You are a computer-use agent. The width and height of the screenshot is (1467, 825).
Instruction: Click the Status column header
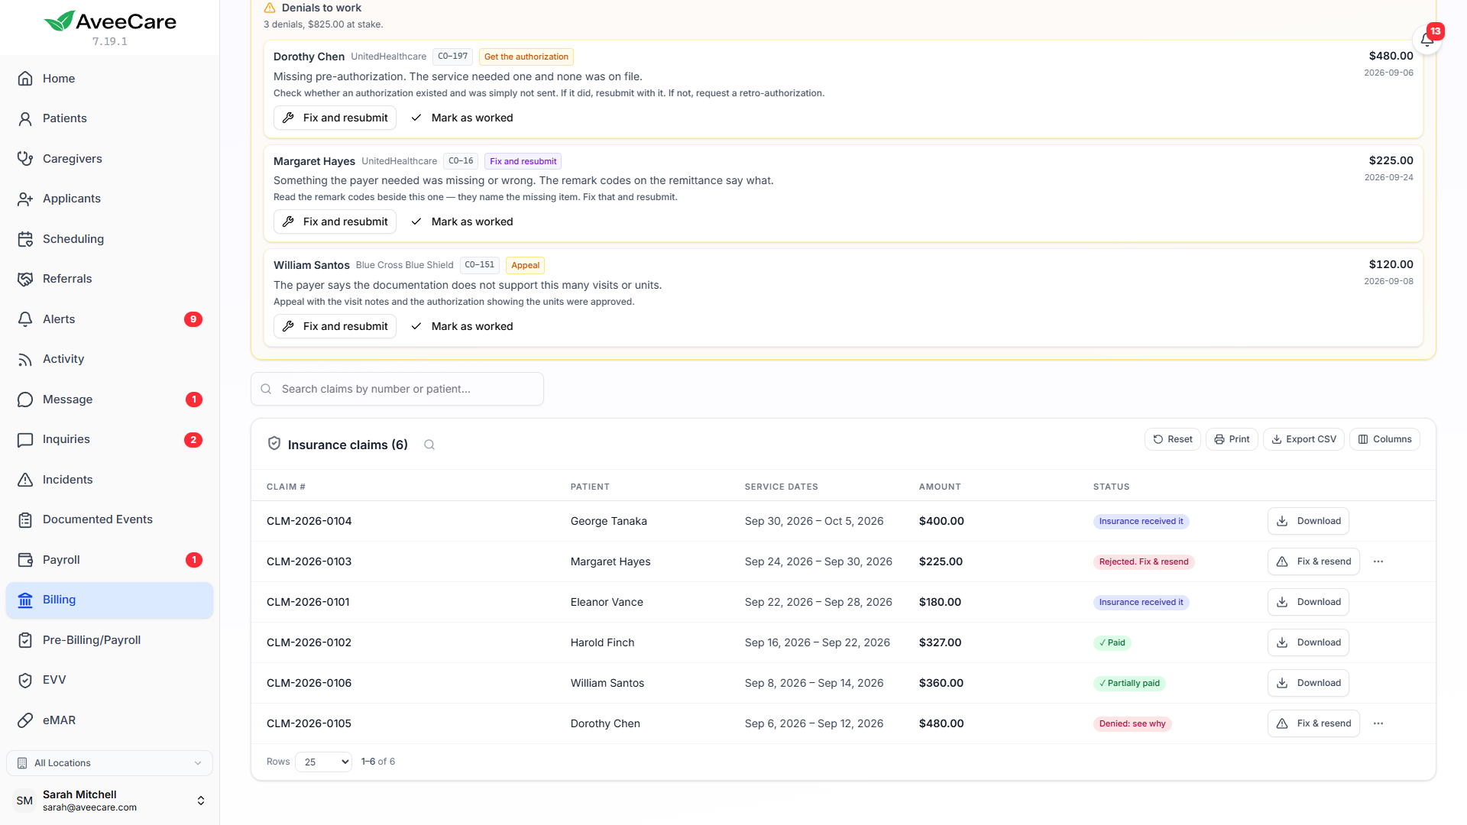click(1111, 487)
